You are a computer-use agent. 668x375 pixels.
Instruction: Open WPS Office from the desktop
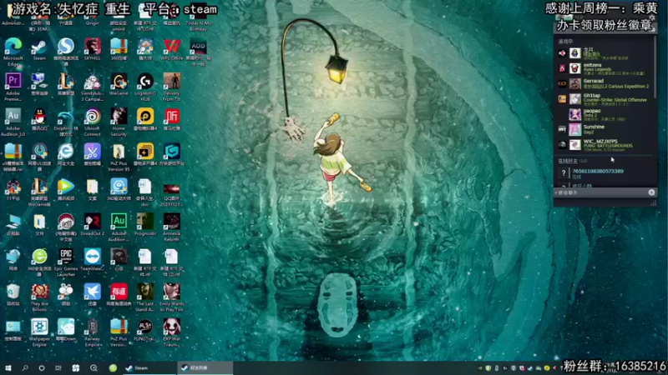tap(172, 49)
